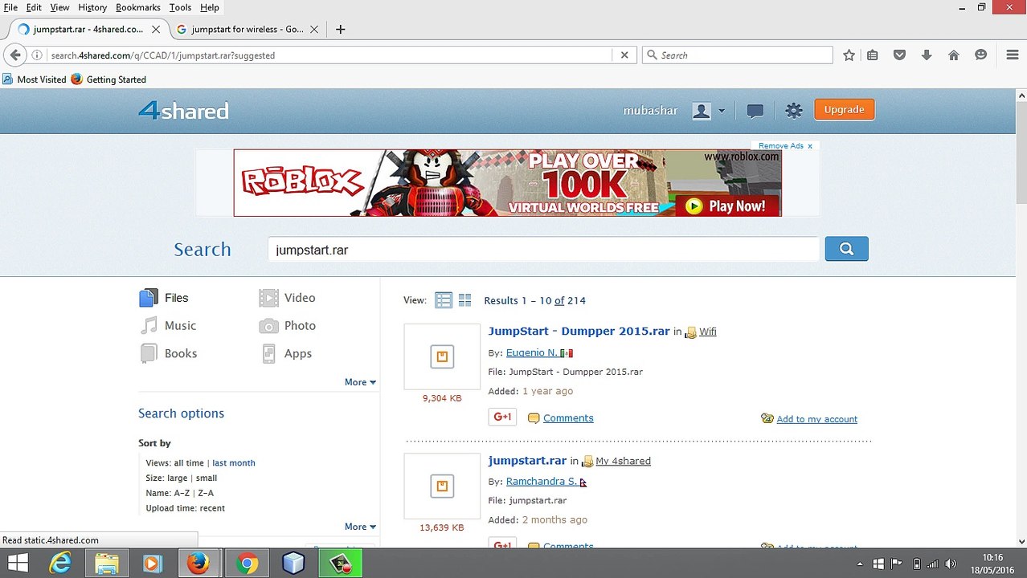Viewport: 1027px width, 578px height.
Task: Open Getting Started bookmark
Action: click(x=108, y=79)
